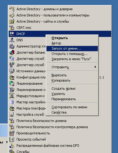
Task: Click the Лицензирование globe icon
Action: point(12,83)
